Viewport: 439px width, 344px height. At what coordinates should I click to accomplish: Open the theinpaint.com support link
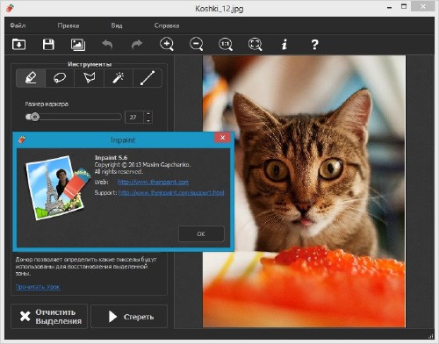coord(171,193)
